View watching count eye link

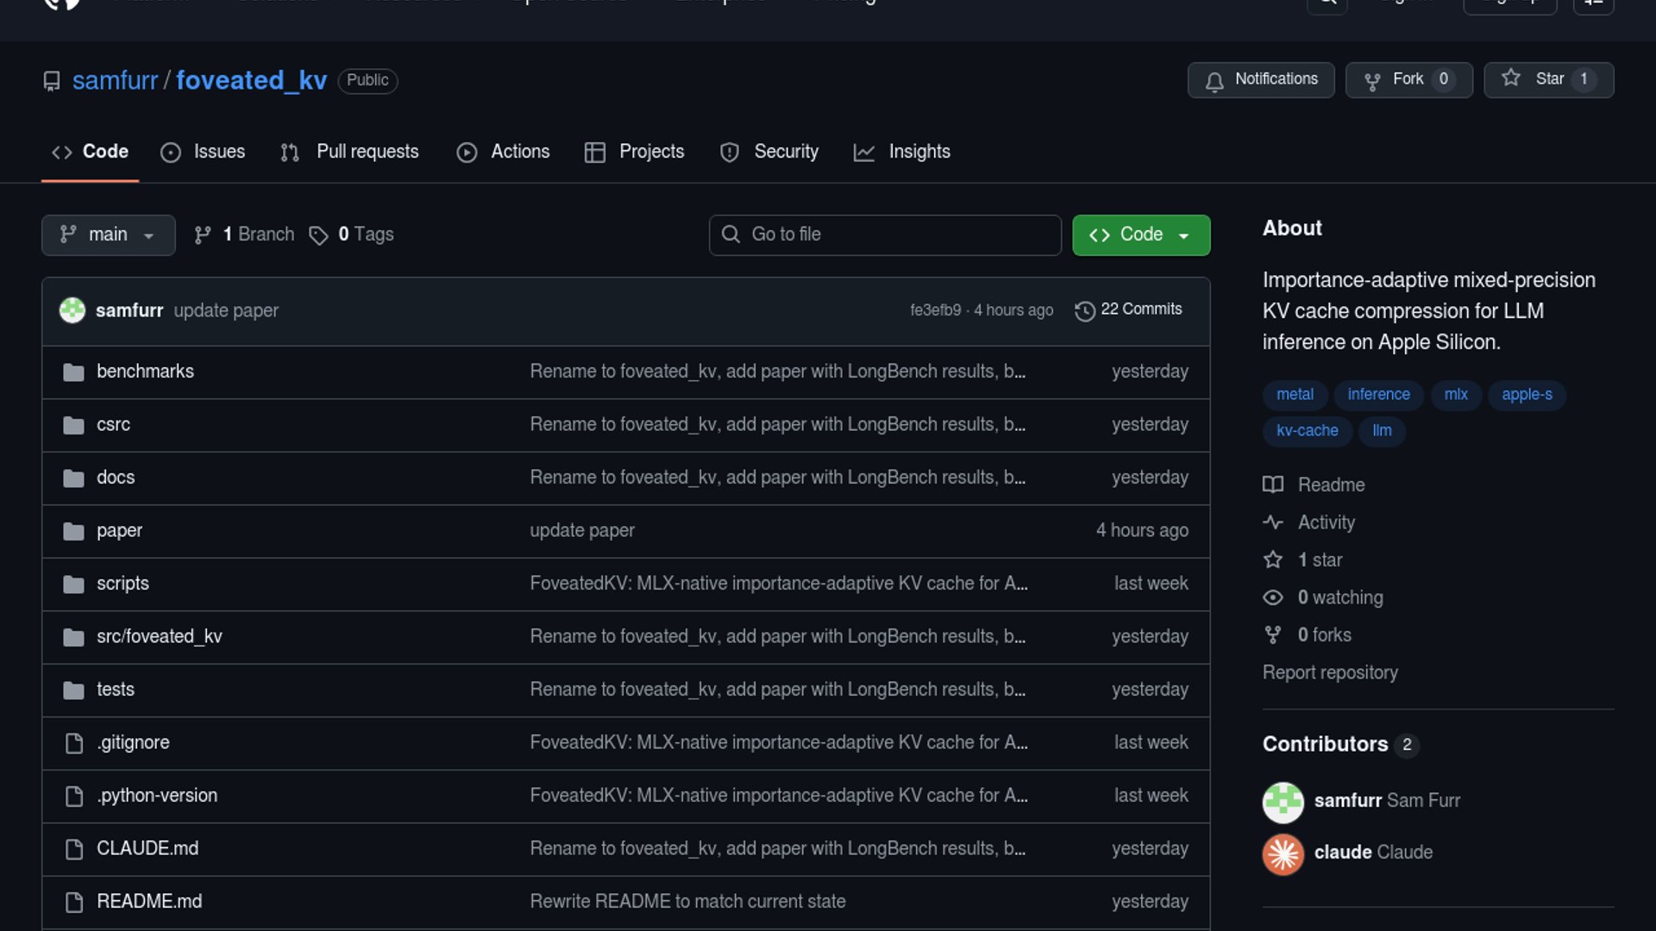[x=1339, y=597]
